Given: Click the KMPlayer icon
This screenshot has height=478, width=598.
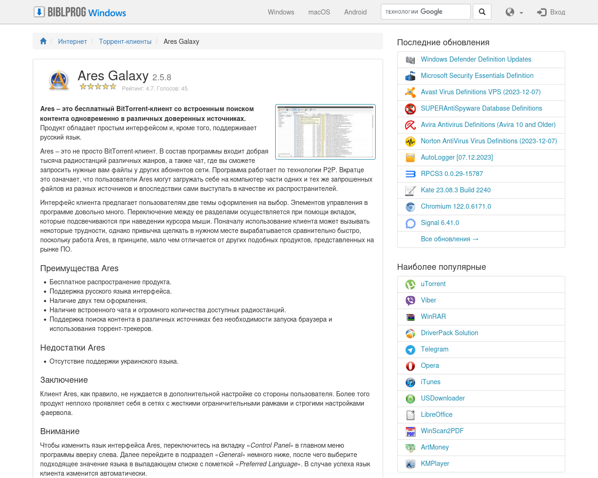Looking at the screenshot, I should pyautogui.click(x=410, y=464).
